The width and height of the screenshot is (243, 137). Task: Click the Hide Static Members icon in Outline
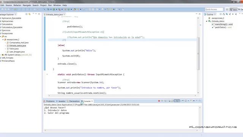(230, 14)
